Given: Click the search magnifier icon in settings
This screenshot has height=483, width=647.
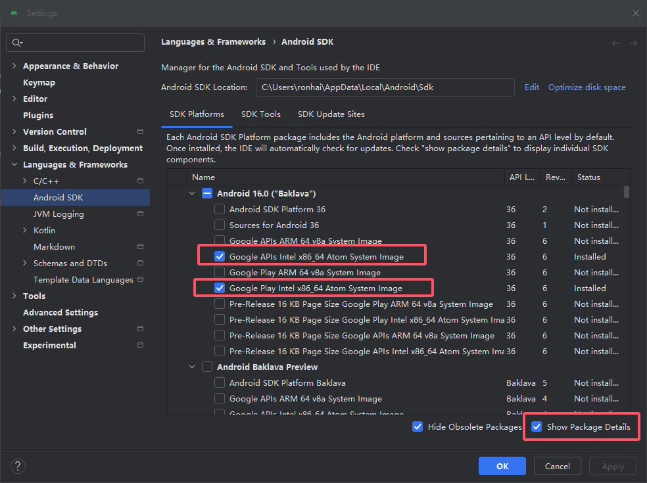Looking at the screenshot, I should [x=16, y=43].
